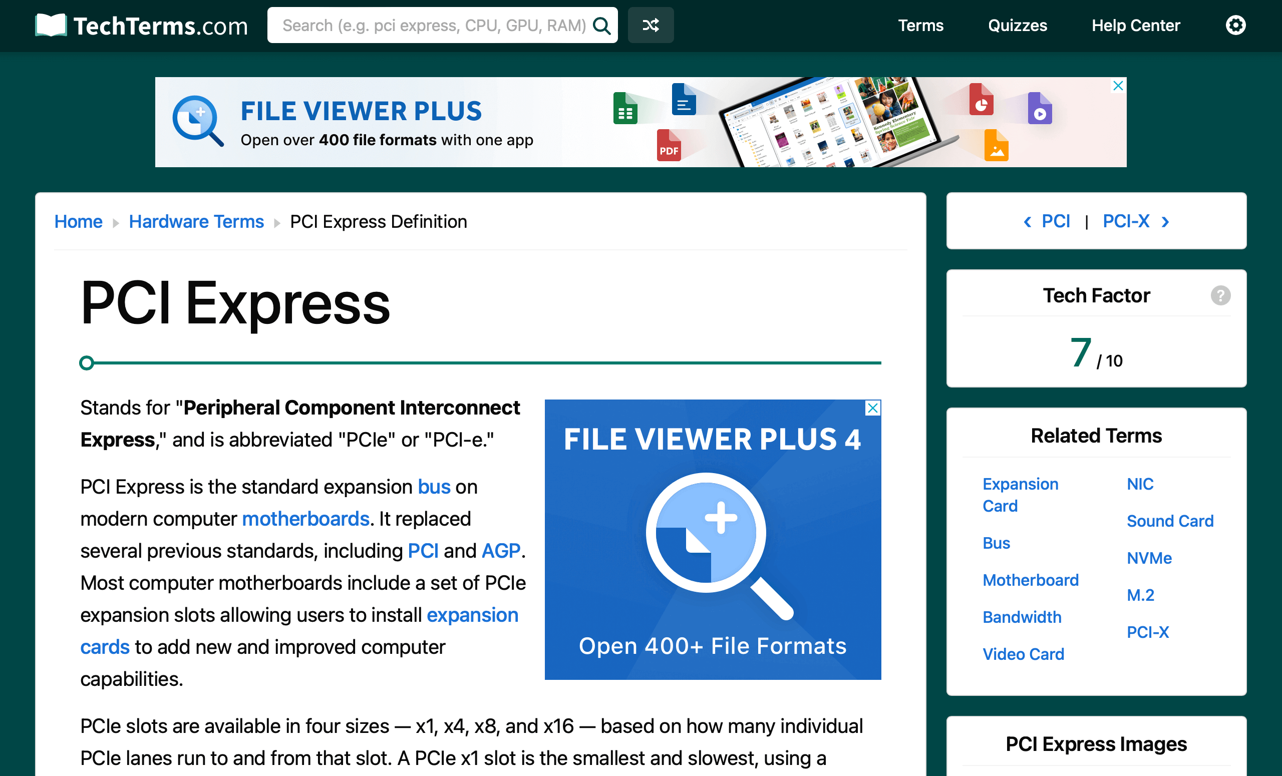The image size is (1282, 776).
Task: Click the search magnifier icon
Action: 602,25
